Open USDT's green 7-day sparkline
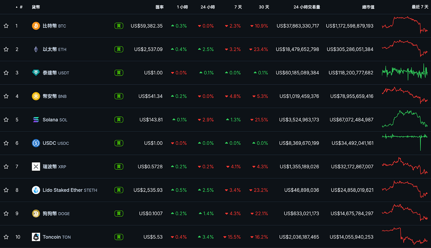 coord(405,72)
